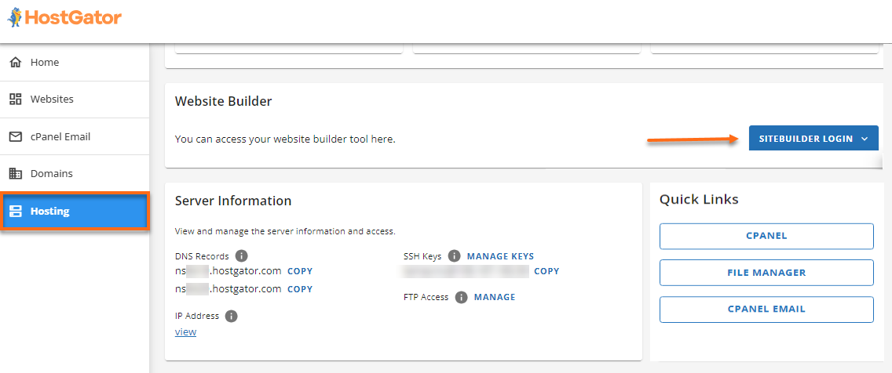Open the FILE MANAGER quick link
The width and height of the screenshot is (892, 373).
[x=766, y=273]
